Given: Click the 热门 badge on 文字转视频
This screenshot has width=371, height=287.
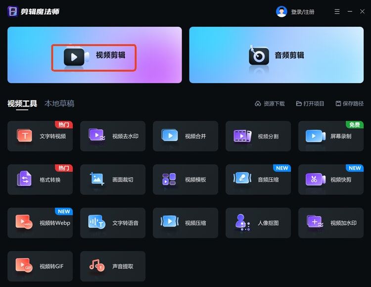Looking at the screenshot, I should (64, 125).
